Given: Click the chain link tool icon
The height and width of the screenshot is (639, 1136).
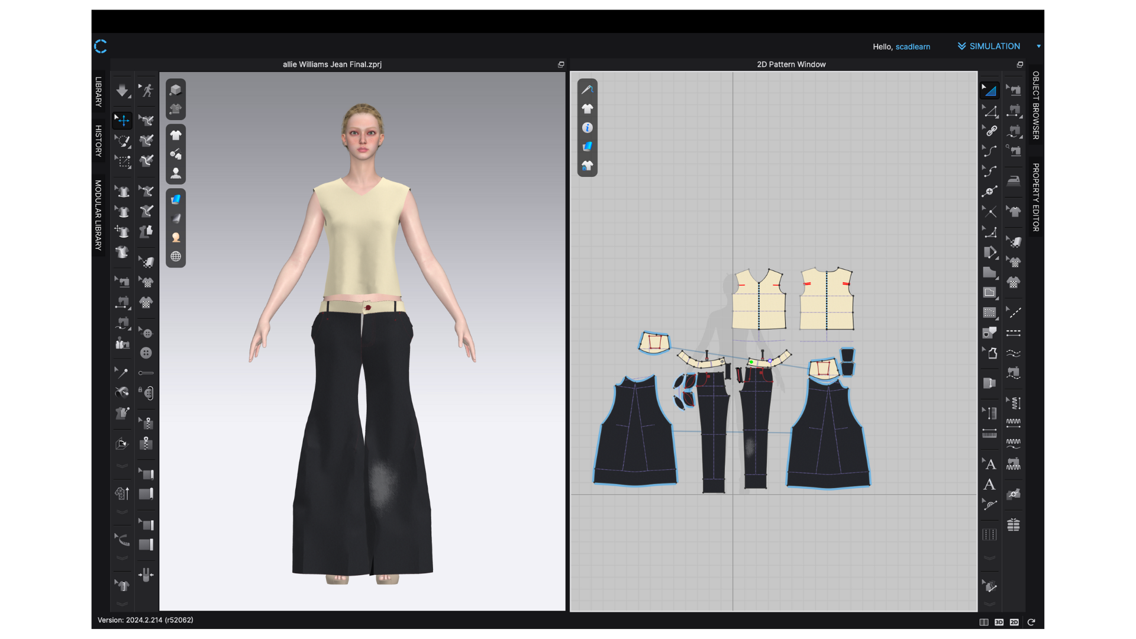Looking at the screenshot, I should click(991, 131).
